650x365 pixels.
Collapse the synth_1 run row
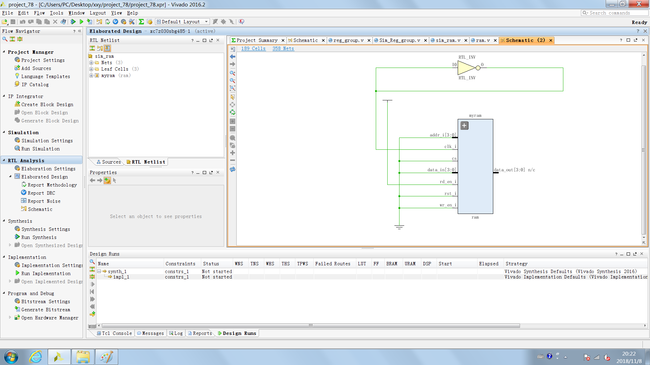(x=99, y=271)
